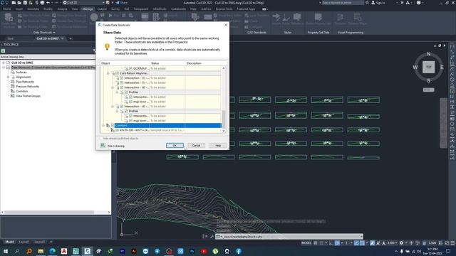Open Microsoft Edge from the taskbar
The height and width of the screenshot is (256, 456).
click(x=52, y=251)
